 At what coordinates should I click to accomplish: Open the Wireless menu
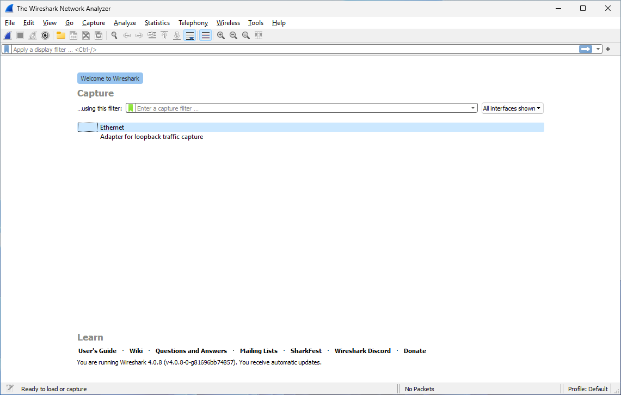(228, 23)
